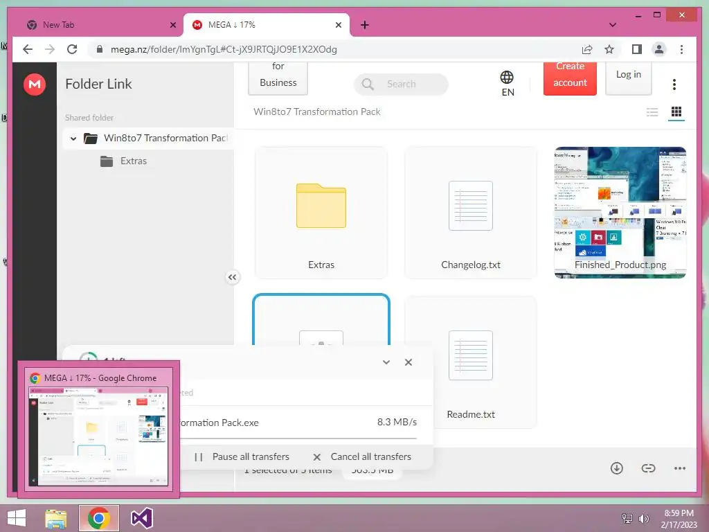Open Visual Studio from taskbar
Screen dimensions: 709x532
pos(141,518)
